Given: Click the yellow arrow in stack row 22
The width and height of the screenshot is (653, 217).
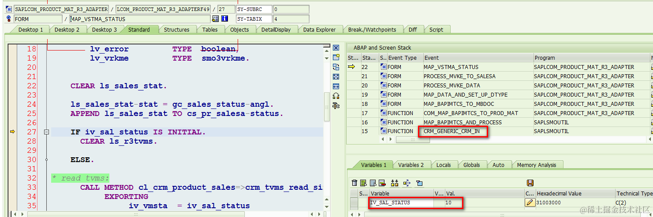Looking at the screenshot, I should (x=351, y=67).
